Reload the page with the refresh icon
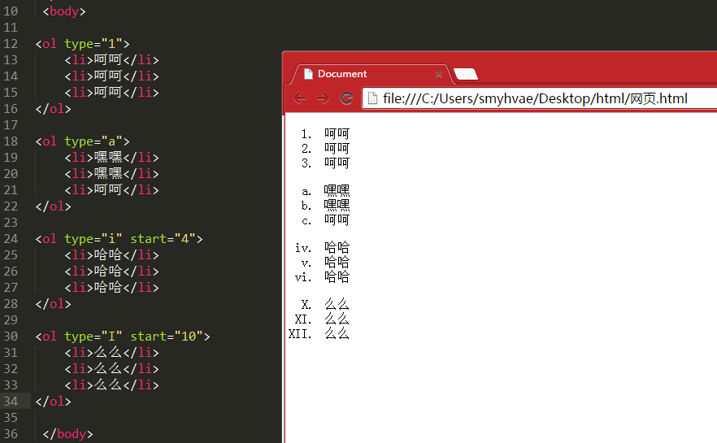The height and width of the screenshot is (443, 717). tap(346, 98)
